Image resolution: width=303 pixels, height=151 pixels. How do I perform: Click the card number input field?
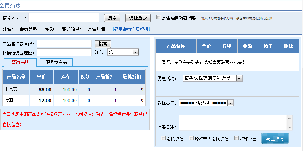[x=64, y=18]
